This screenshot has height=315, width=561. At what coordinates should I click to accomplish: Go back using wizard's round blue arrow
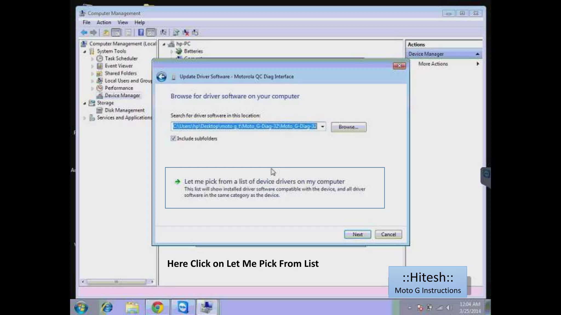(x=162, y=77)
